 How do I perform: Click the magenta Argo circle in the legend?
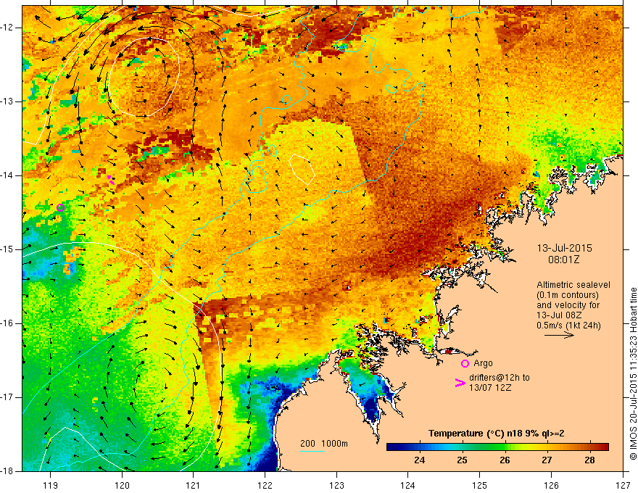465,363
